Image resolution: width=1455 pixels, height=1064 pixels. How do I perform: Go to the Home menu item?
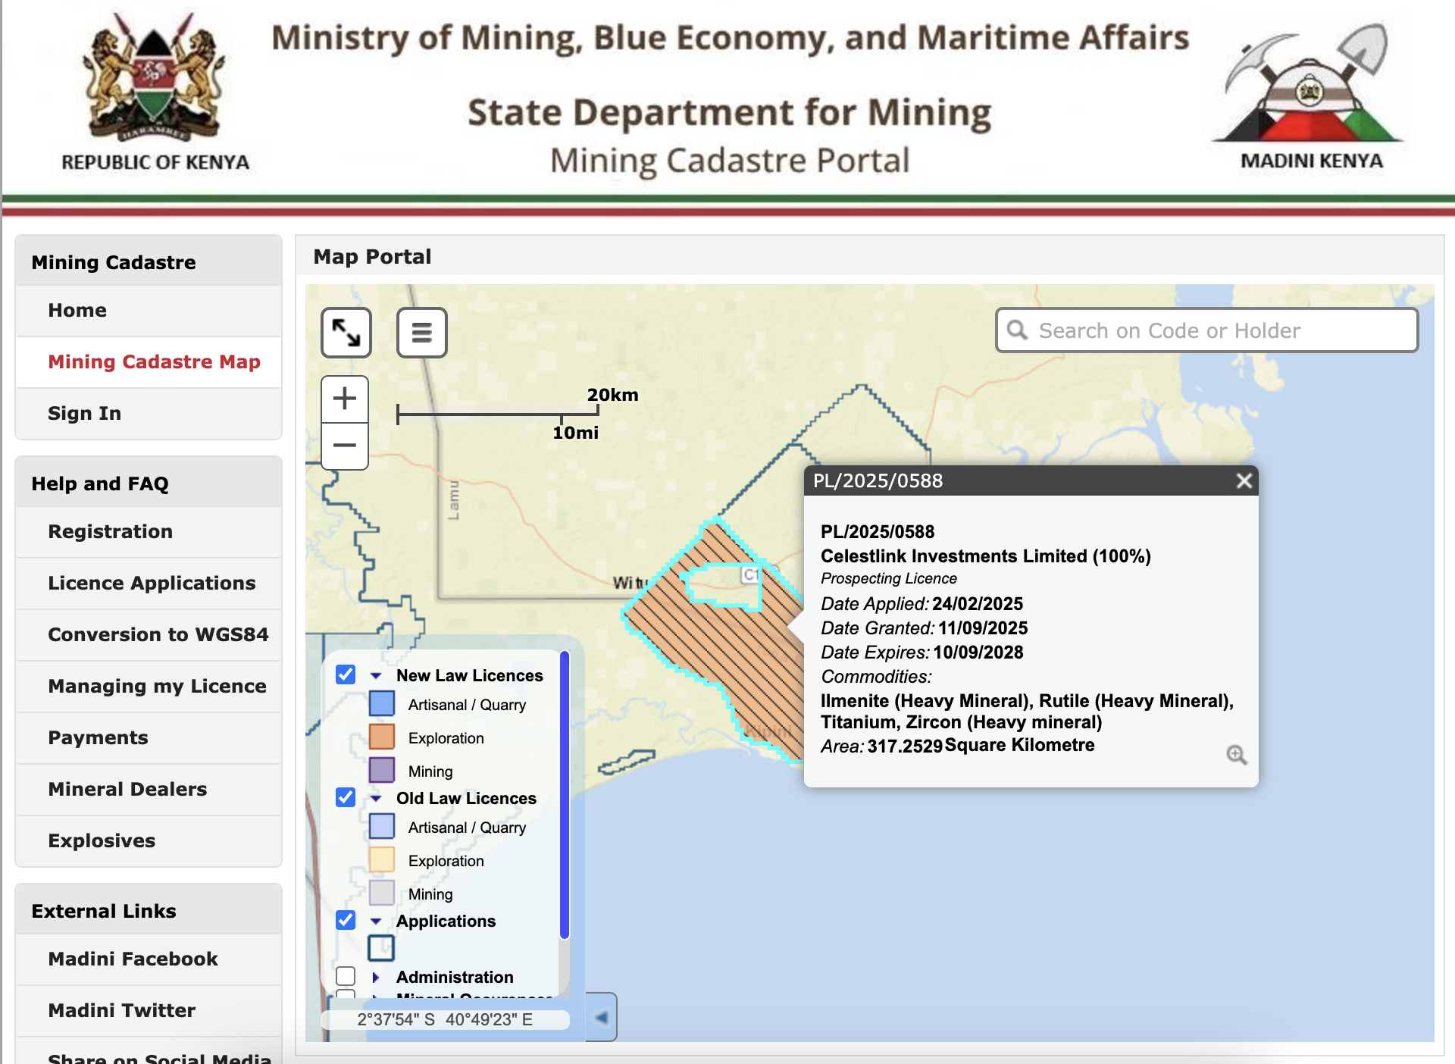tap(77, 310)
